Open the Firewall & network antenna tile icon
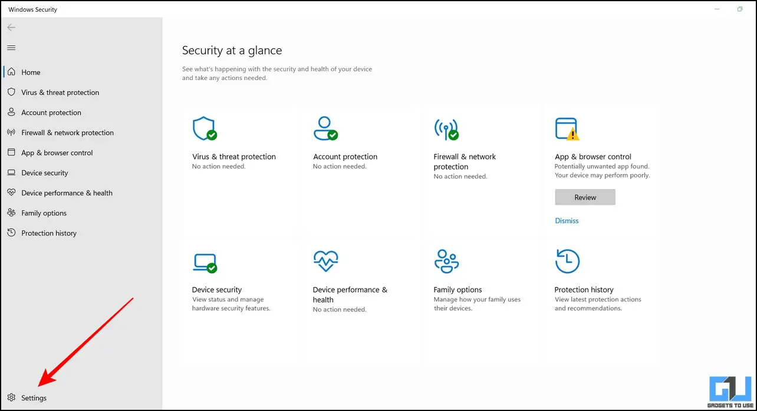Viewport: 757px width, 411px height. pyautogui.click(x=446, y=128)
